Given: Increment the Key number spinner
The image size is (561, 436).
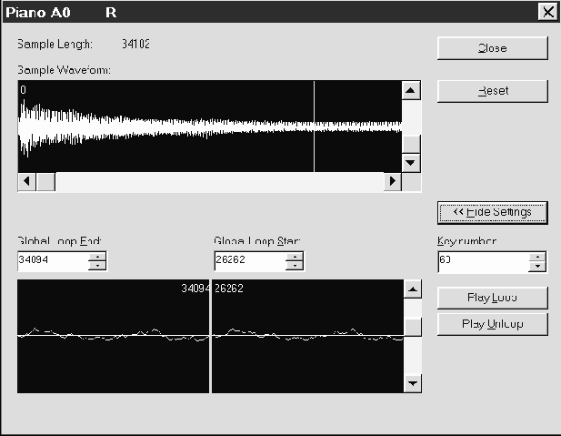Looking at the screenshot, I should (537, 257).
